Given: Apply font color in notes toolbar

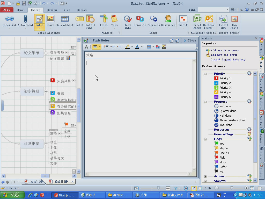Looking at the screenshot, I should 137,47.
